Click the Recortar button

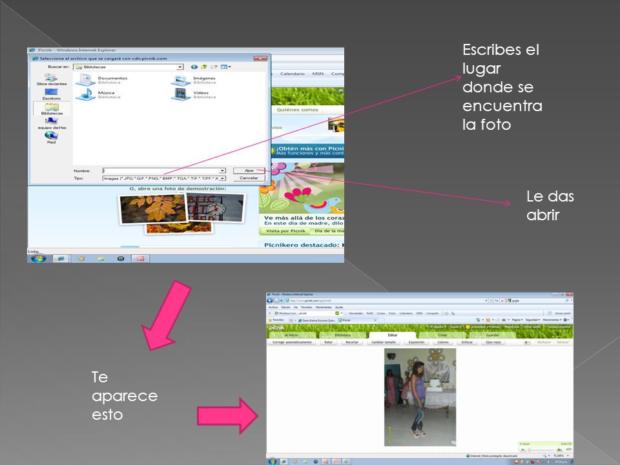[352, 342]
